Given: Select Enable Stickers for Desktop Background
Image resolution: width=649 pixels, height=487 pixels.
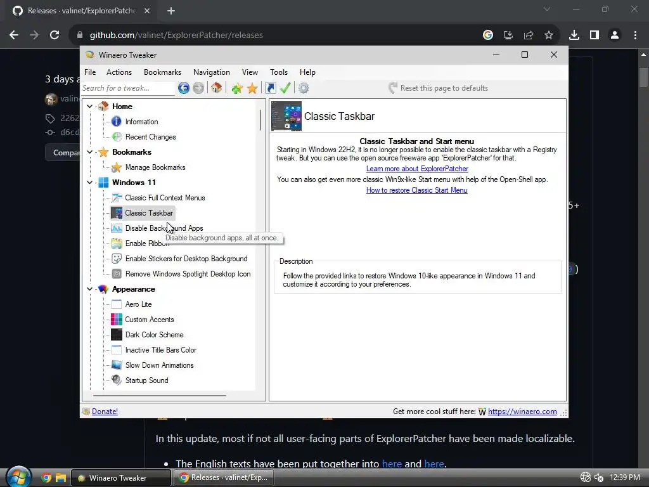Looking at the screenshot, I should [x=186, y=259].
